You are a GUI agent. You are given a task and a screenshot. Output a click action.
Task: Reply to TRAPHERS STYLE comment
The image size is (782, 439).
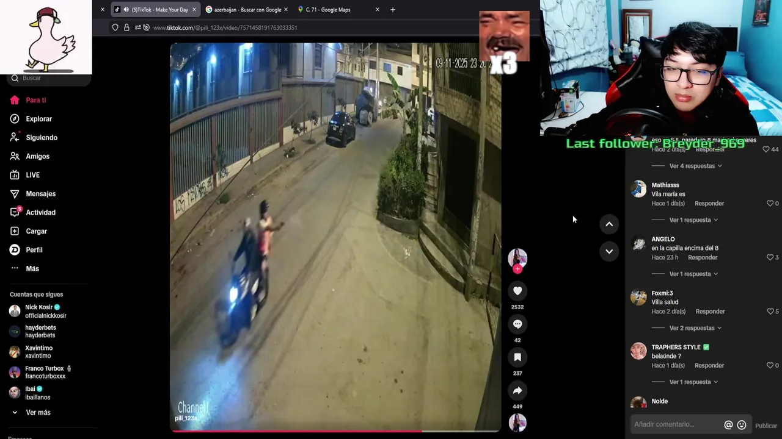tap(709, 365)
